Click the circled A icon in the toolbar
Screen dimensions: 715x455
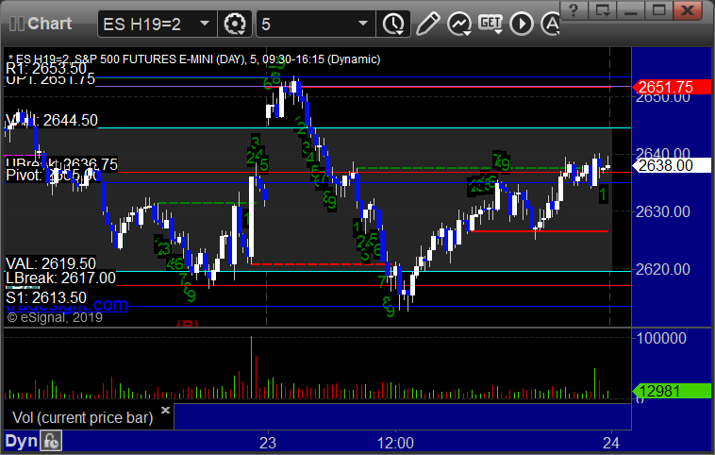pyautogui.click(x=550, y=24)
